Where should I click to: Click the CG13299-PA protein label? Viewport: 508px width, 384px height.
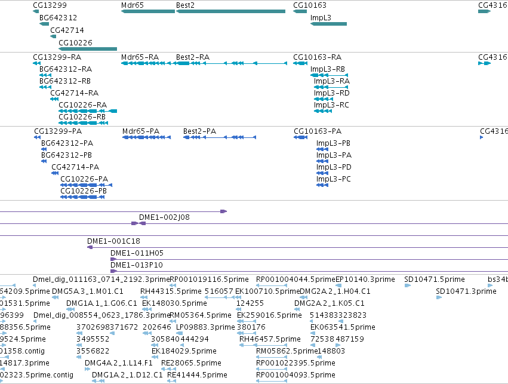tap(58, 131)
